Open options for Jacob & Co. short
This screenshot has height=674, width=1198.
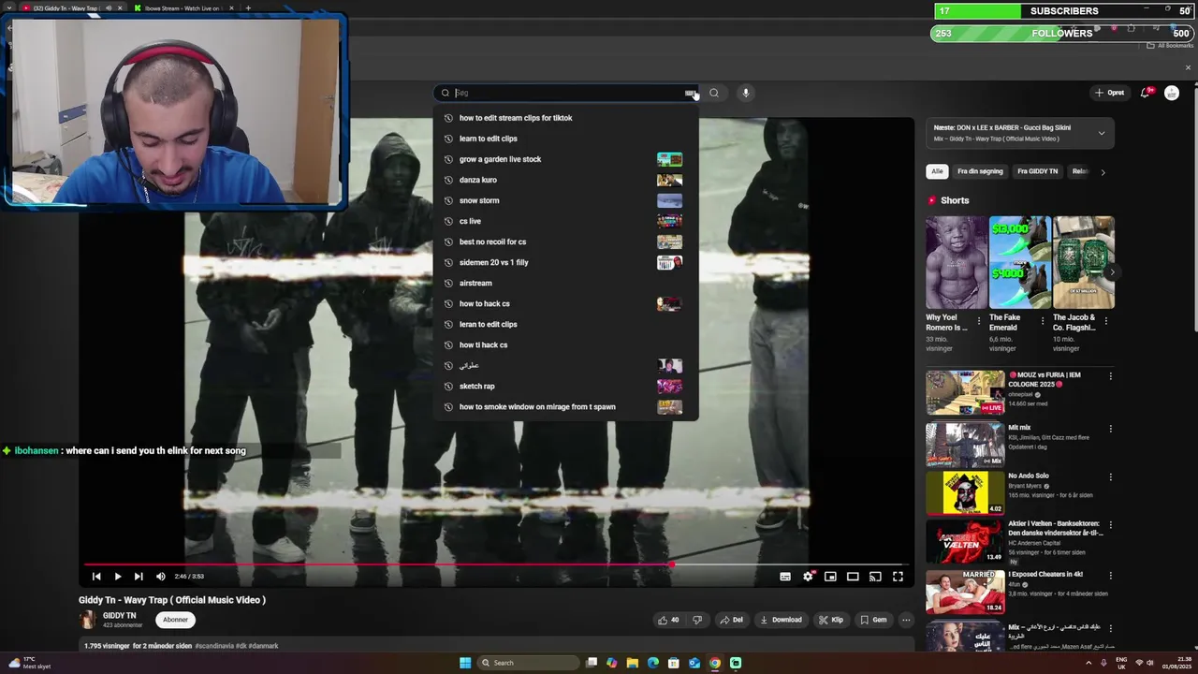click(x=1106, y=320)
